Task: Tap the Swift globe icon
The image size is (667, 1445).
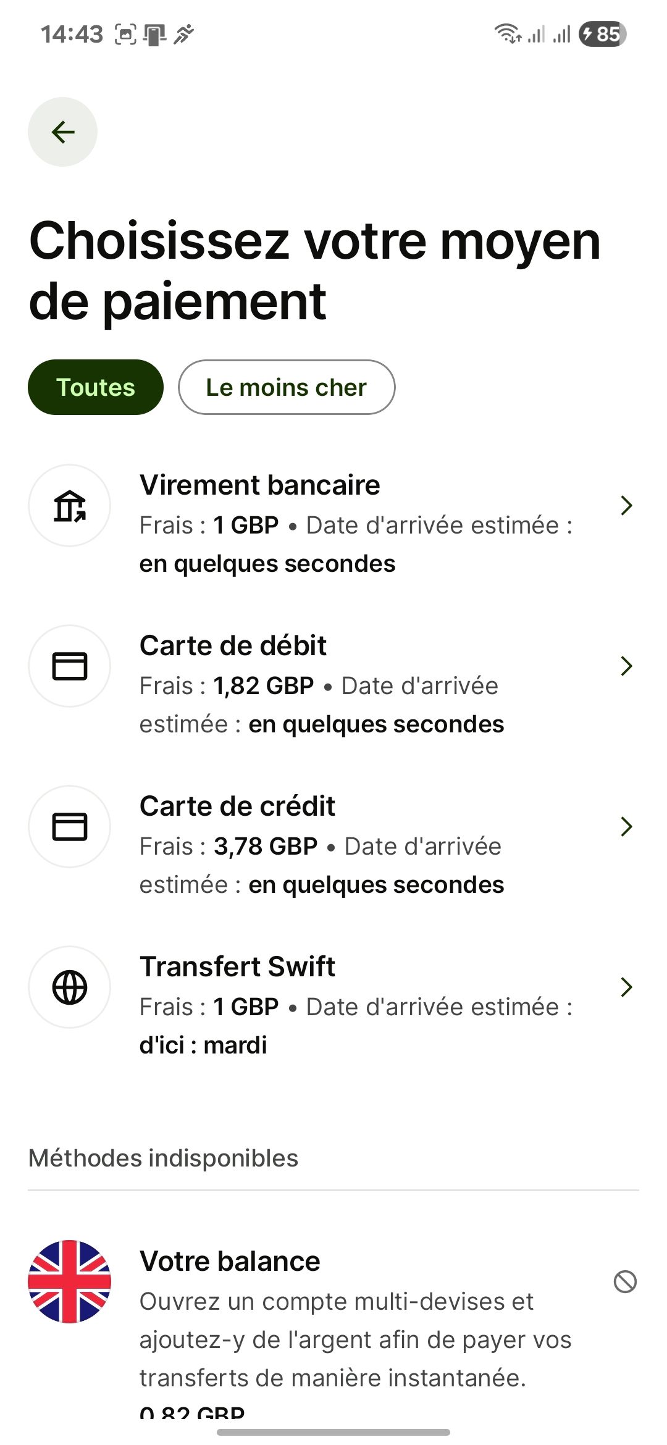Action: [69, 987]
